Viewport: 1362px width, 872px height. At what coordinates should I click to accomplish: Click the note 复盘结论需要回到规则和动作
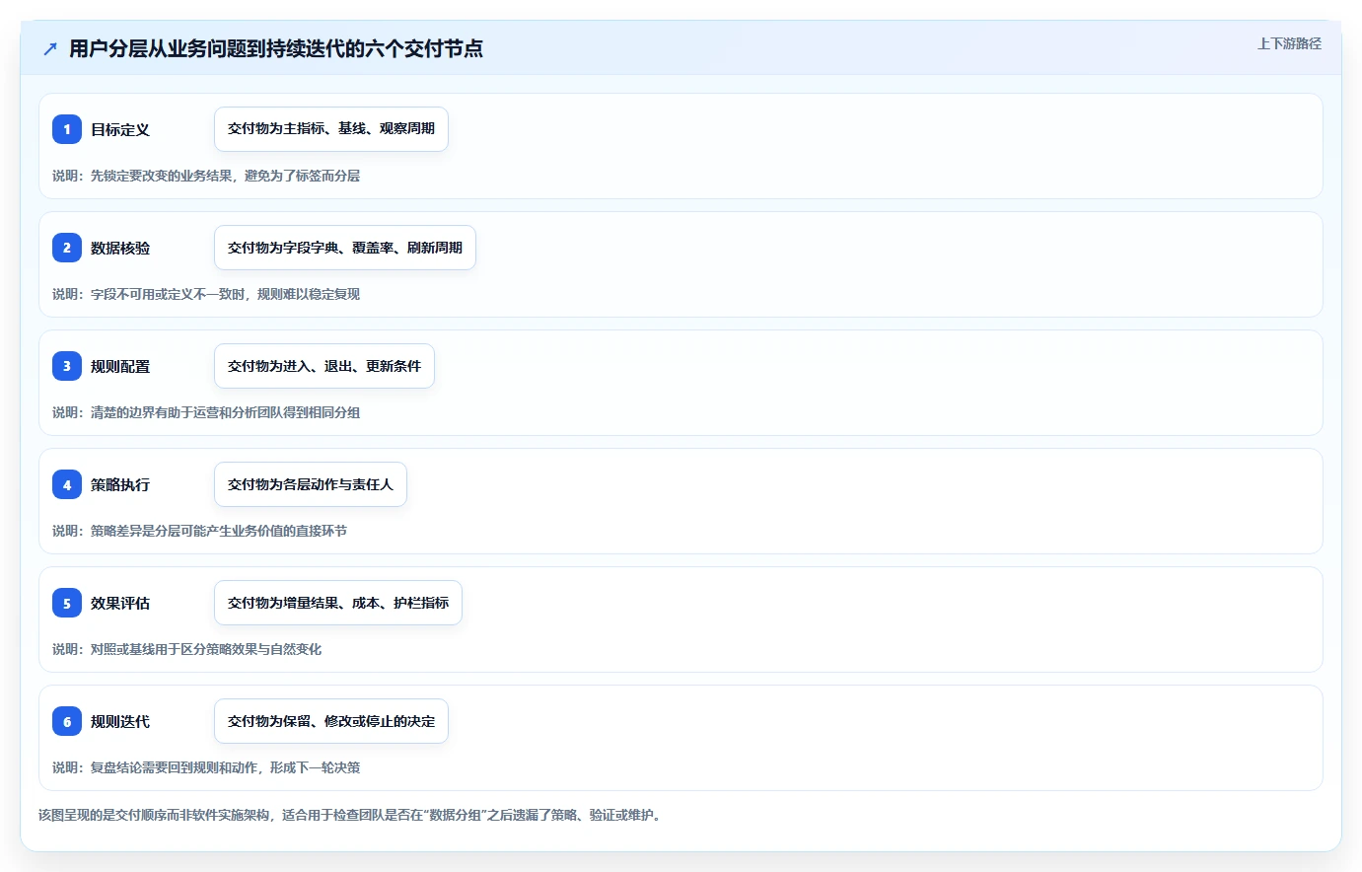pyautogui.click(x=206, y=767)
